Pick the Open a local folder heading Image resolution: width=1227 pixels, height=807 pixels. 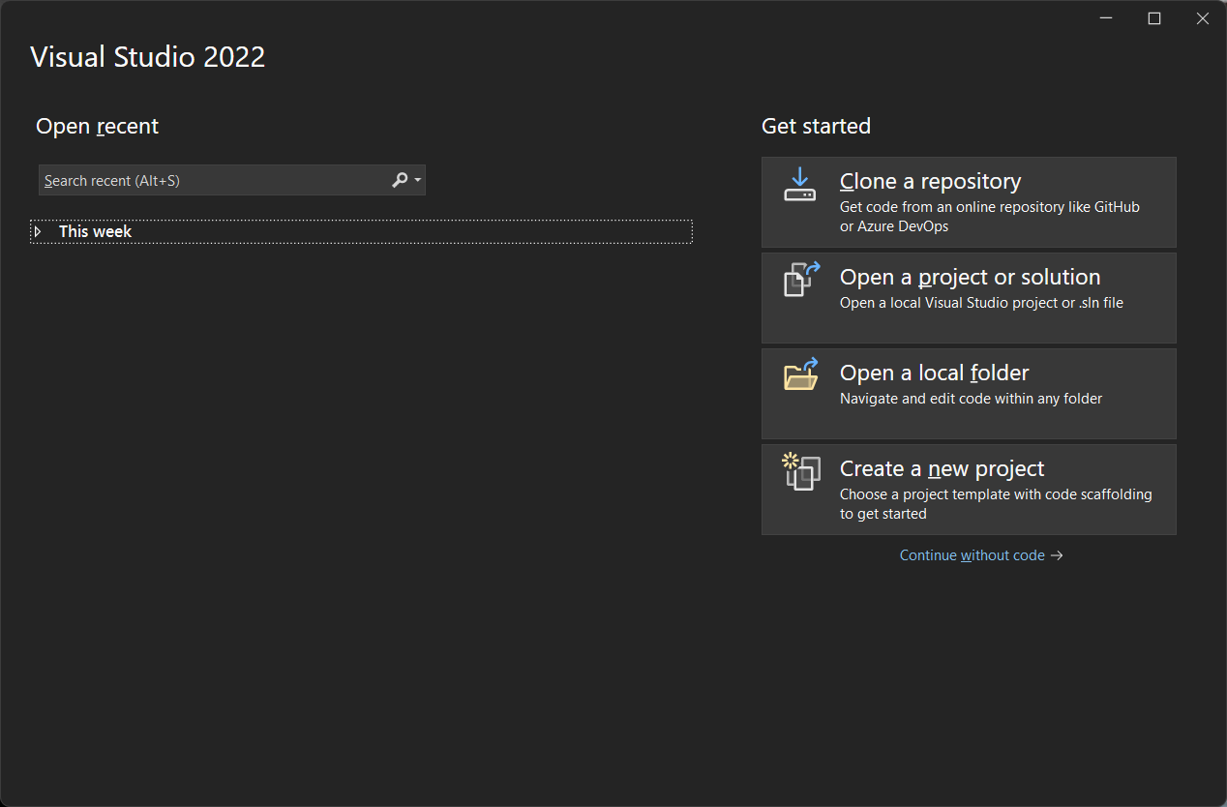[934, 374]
